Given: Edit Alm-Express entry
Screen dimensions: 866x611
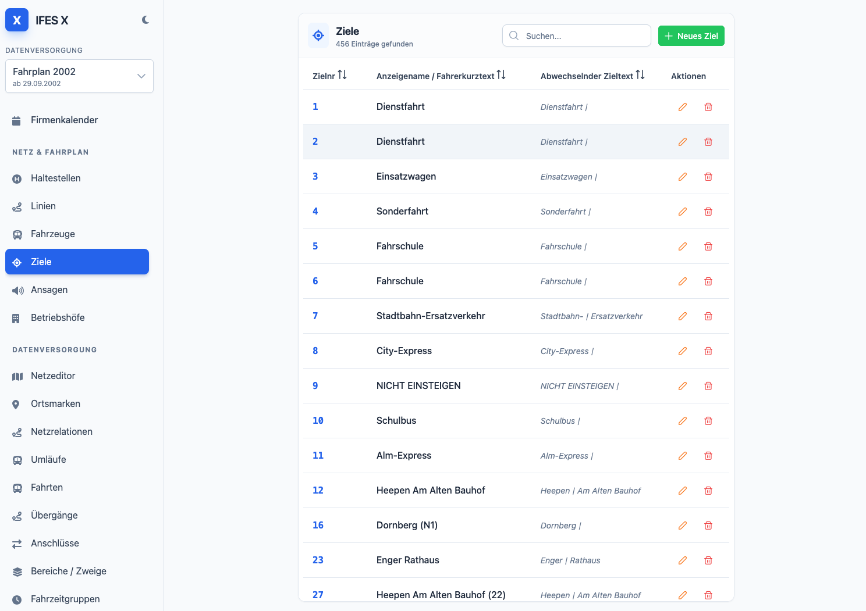Looking at the screenshot, I should pyautogui.click(x=683, y=456).
